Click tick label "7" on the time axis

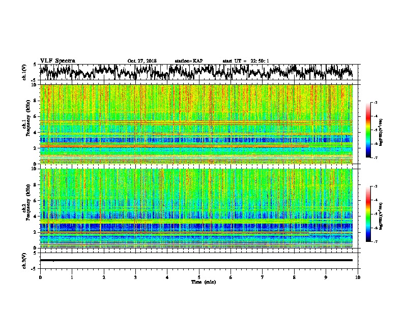click(x=263, y=277)
